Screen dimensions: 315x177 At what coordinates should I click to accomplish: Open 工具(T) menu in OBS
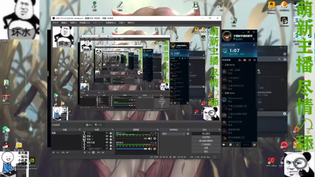pyautogui.click(x=122, y=23)
